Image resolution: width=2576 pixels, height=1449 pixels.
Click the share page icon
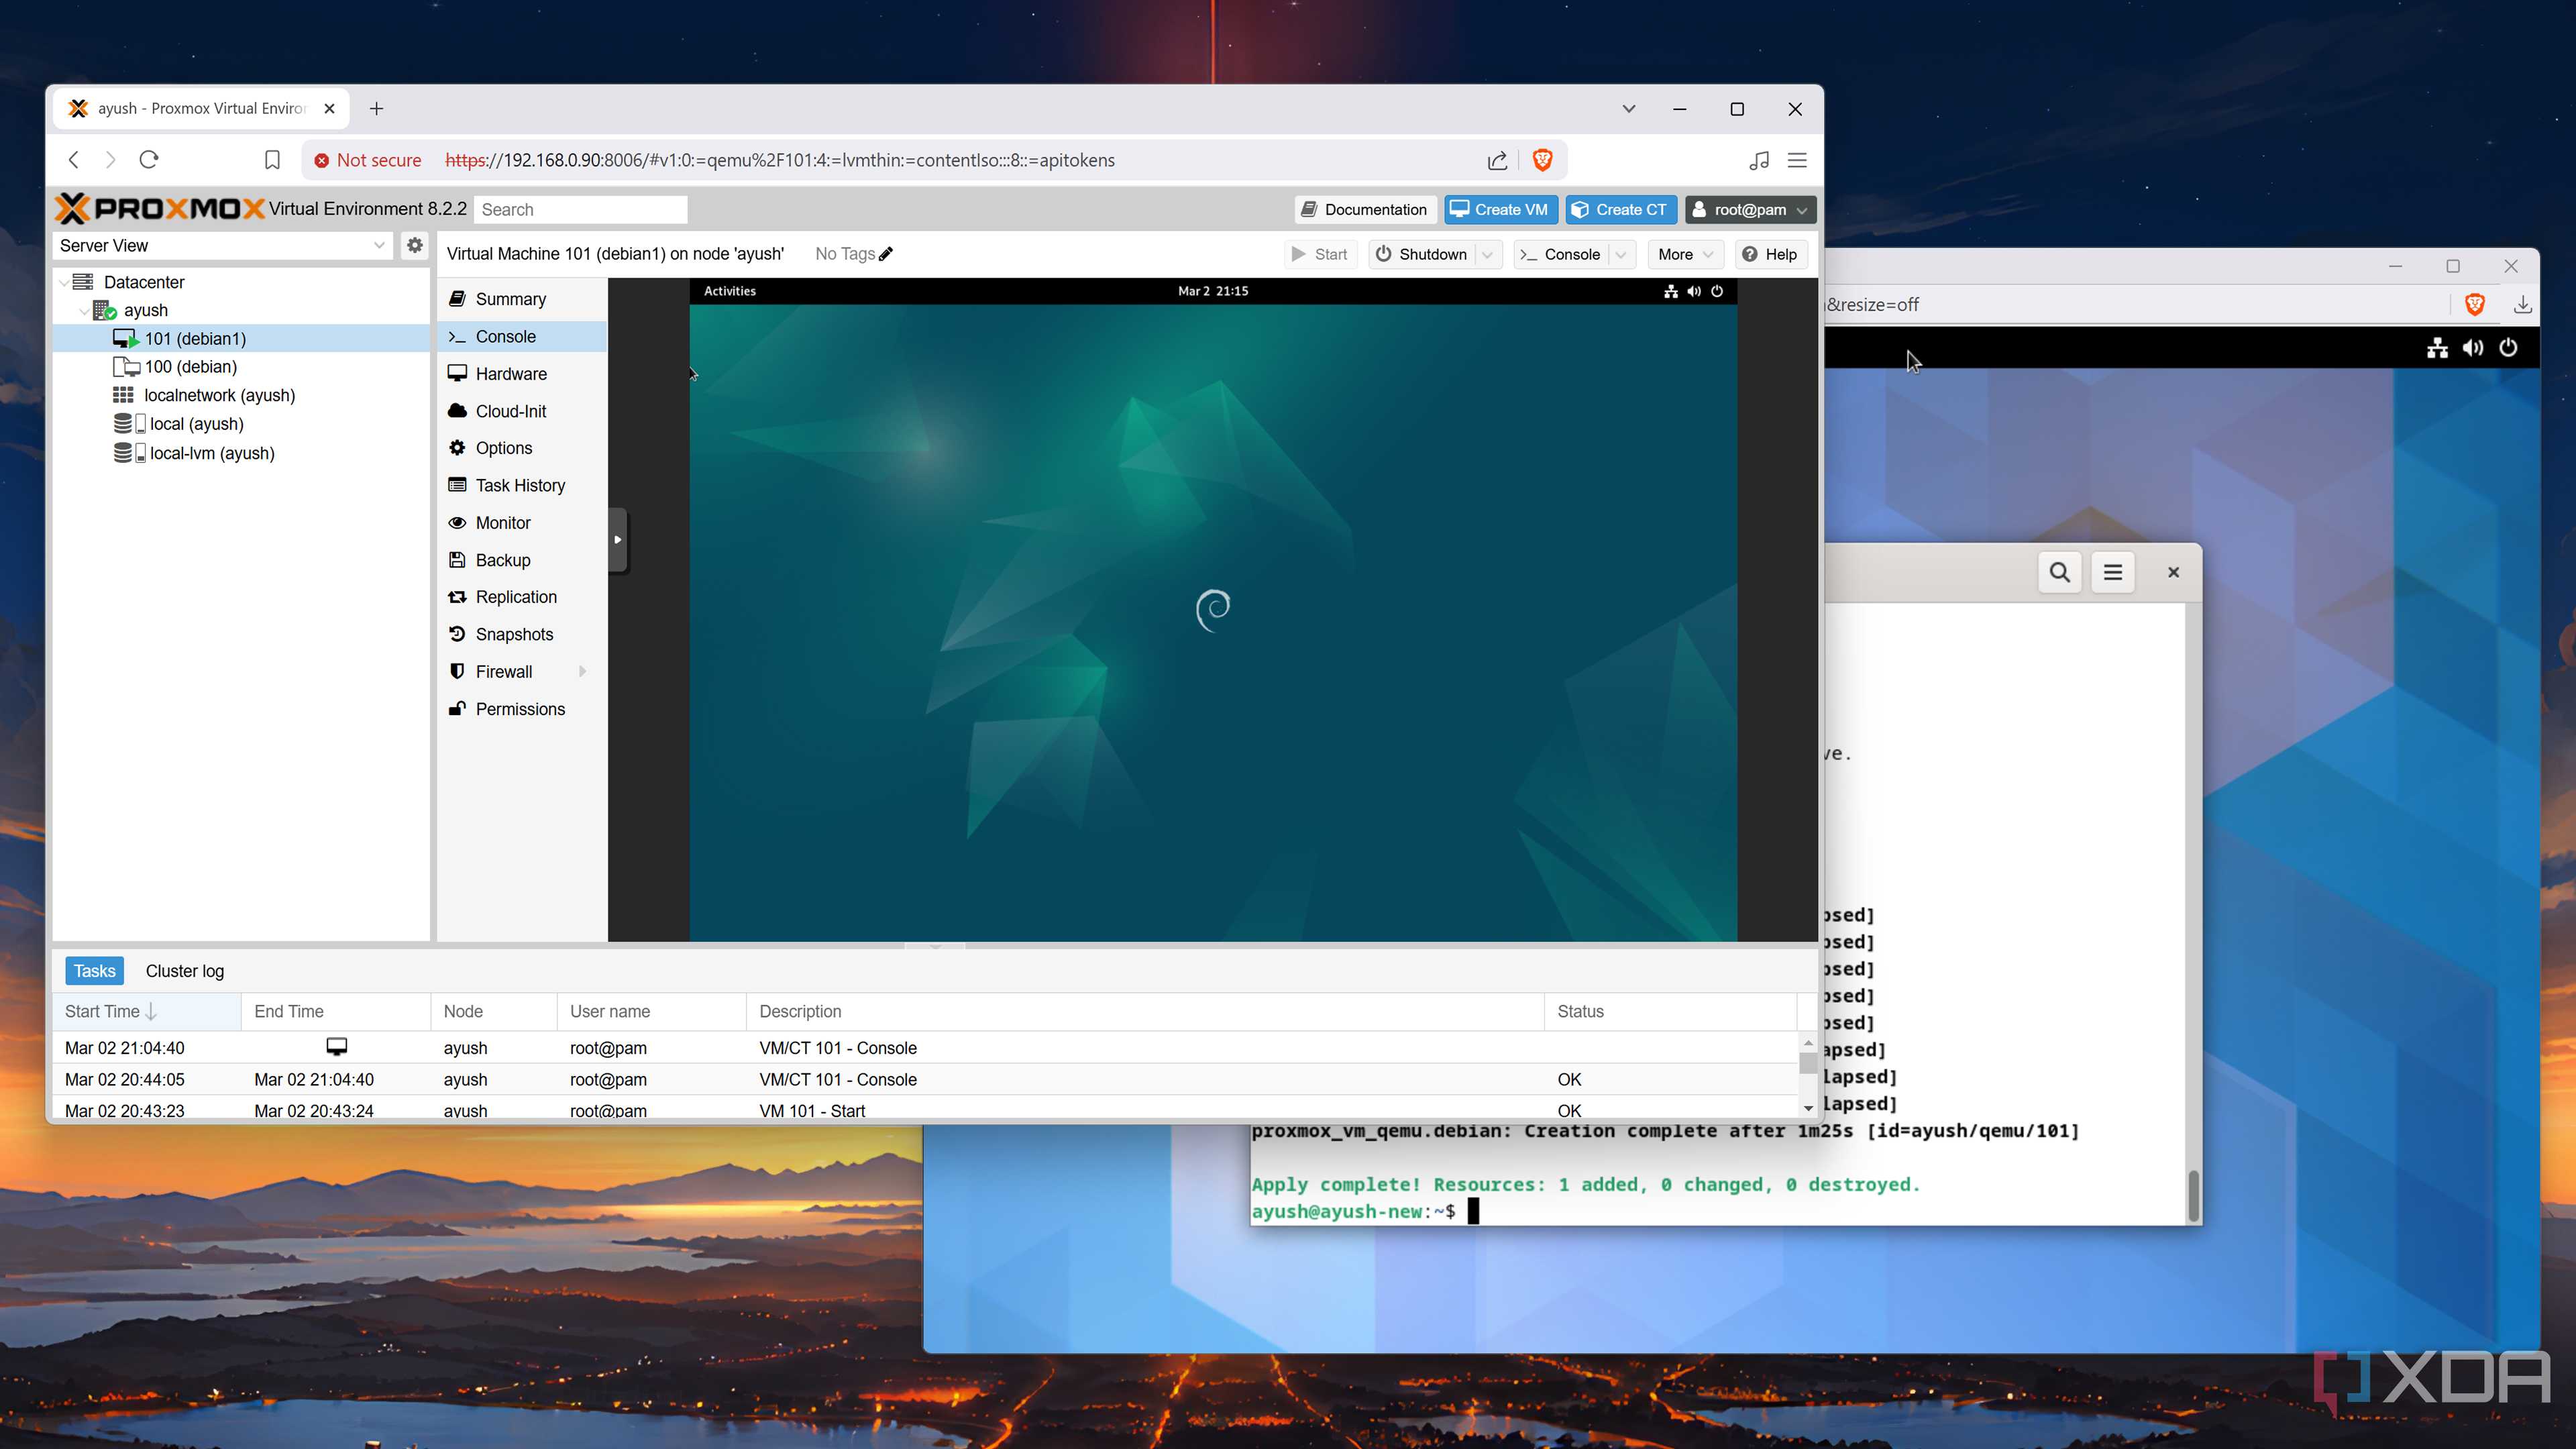point(1497,160)
